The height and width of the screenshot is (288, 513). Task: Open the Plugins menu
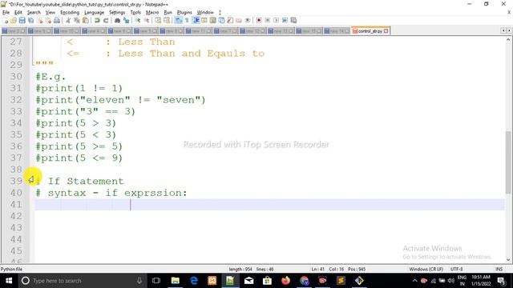(184, 13)
